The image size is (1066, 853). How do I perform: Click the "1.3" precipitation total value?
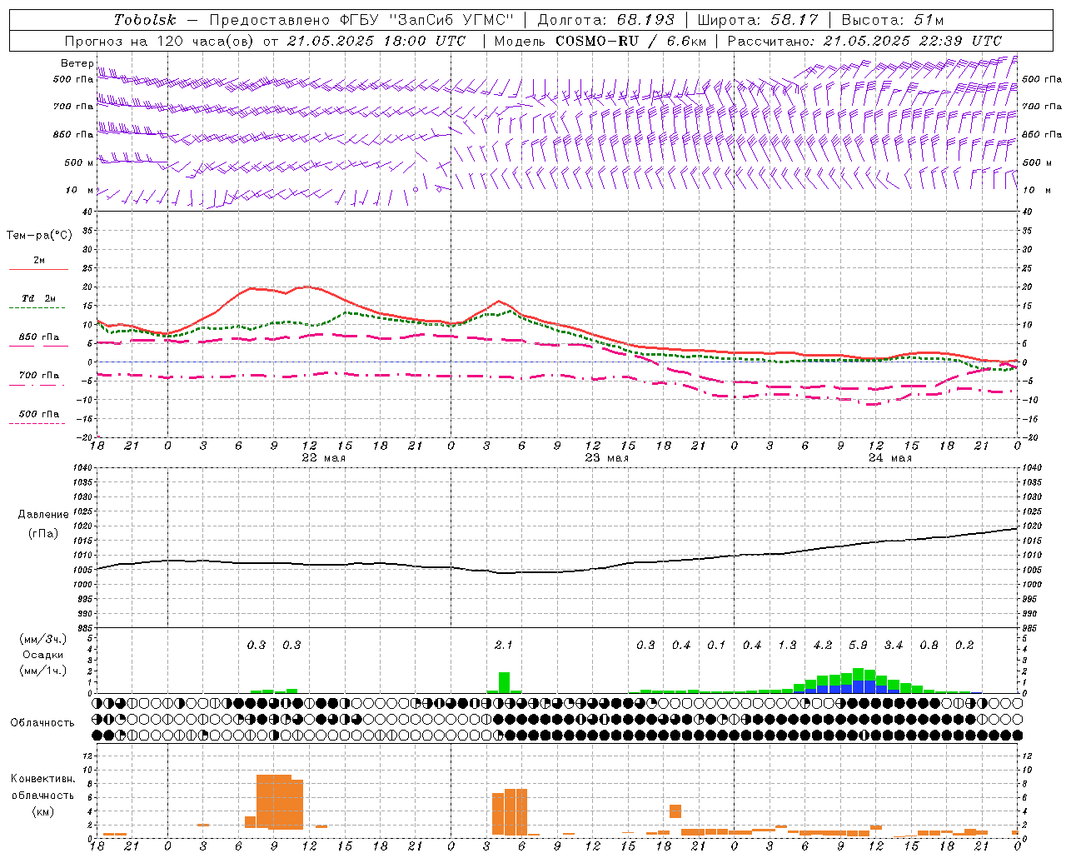click(787, 645)
